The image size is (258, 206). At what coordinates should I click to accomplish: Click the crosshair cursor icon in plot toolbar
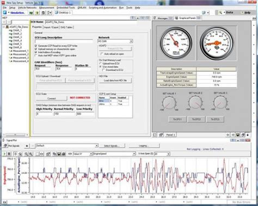click(15, 154)
